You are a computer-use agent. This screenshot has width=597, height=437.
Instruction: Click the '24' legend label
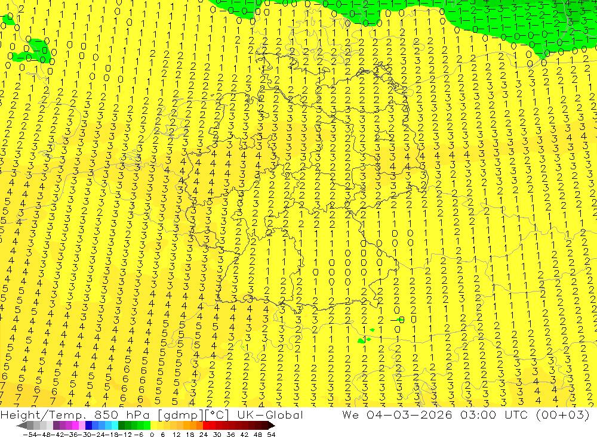pyautogui.click(x=204, y=435)
